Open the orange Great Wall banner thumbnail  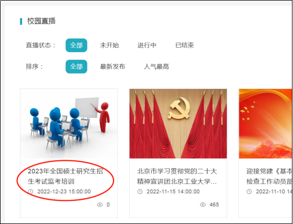(266, 124)
